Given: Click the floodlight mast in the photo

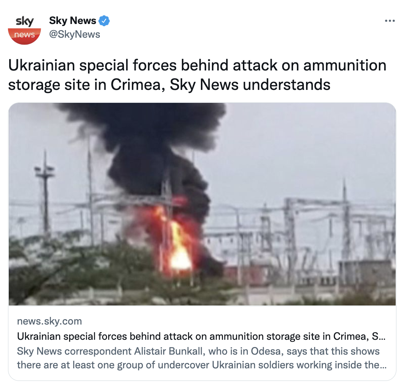Looking at the screenshot, I should click(x=45, y=194).
